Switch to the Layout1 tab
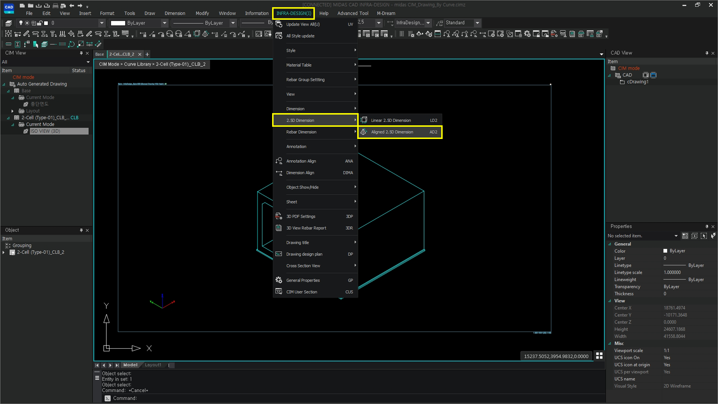The height and width of the screenshot is (404, 718). (153, 365)
